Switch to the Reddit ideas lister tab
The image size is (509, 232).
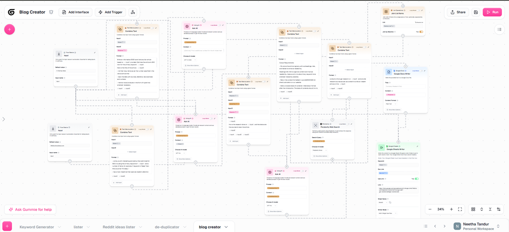pyautogui.click(x=119, y=227)
